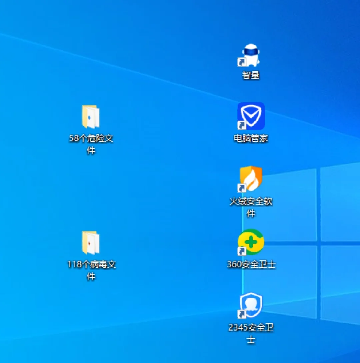360x363 pixels.
Task: Select the 火绒安全软件 orange flame shield icon
Action: 251,179
